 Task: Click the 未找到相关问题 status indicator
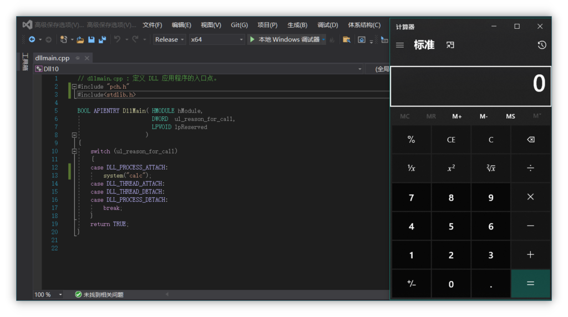click(99, 295)
